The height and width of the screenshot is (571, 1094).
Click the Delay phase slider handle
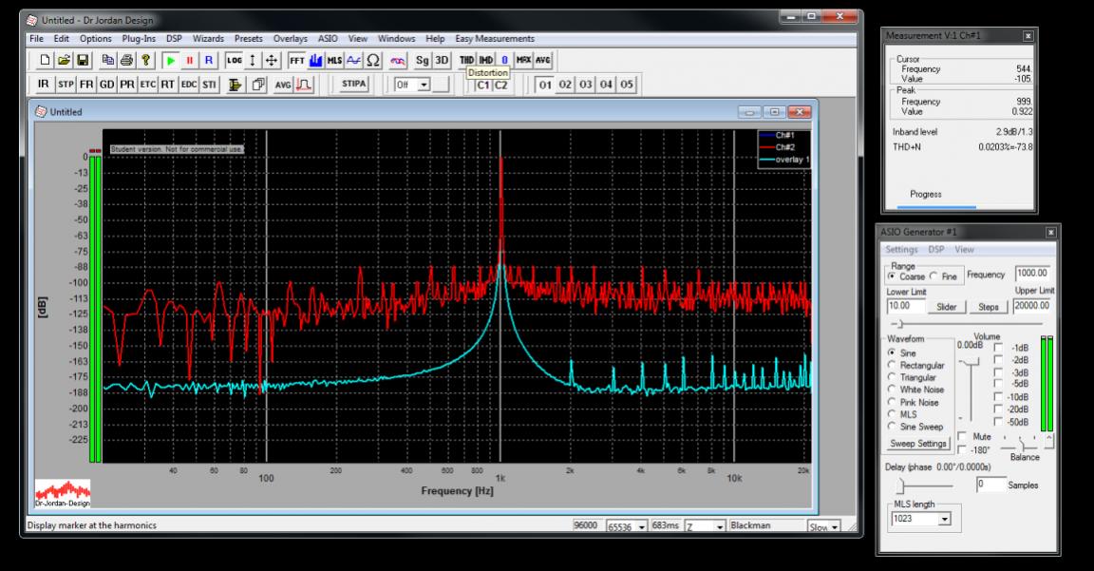tap(900, 485)
